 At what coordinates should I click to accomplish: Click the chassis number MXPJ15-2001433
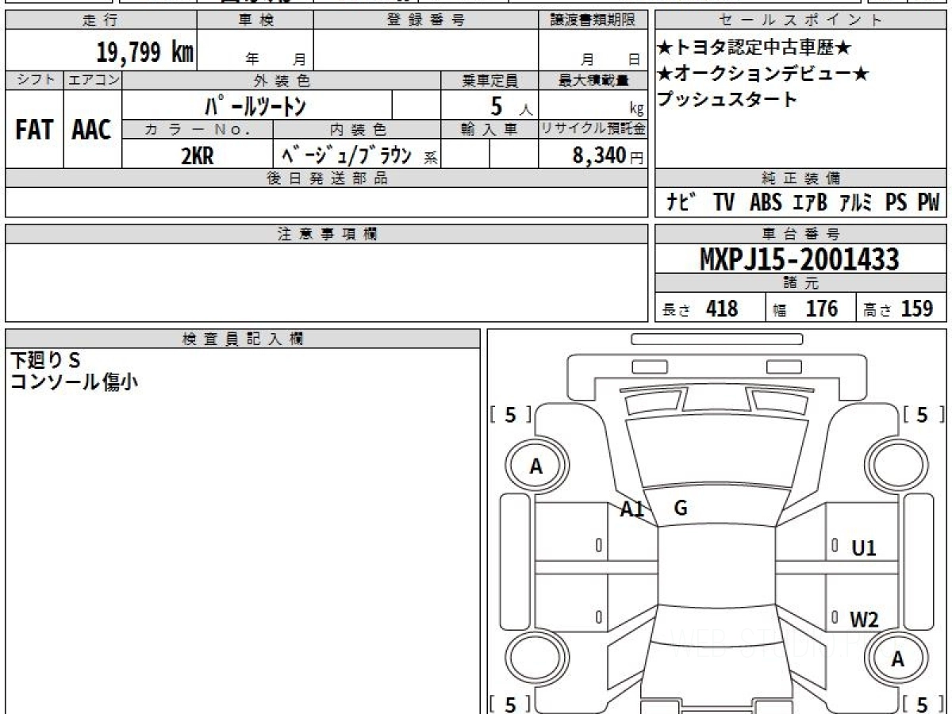click(x=800, y=259)
